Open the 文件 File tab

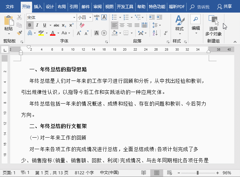(10, 7)
